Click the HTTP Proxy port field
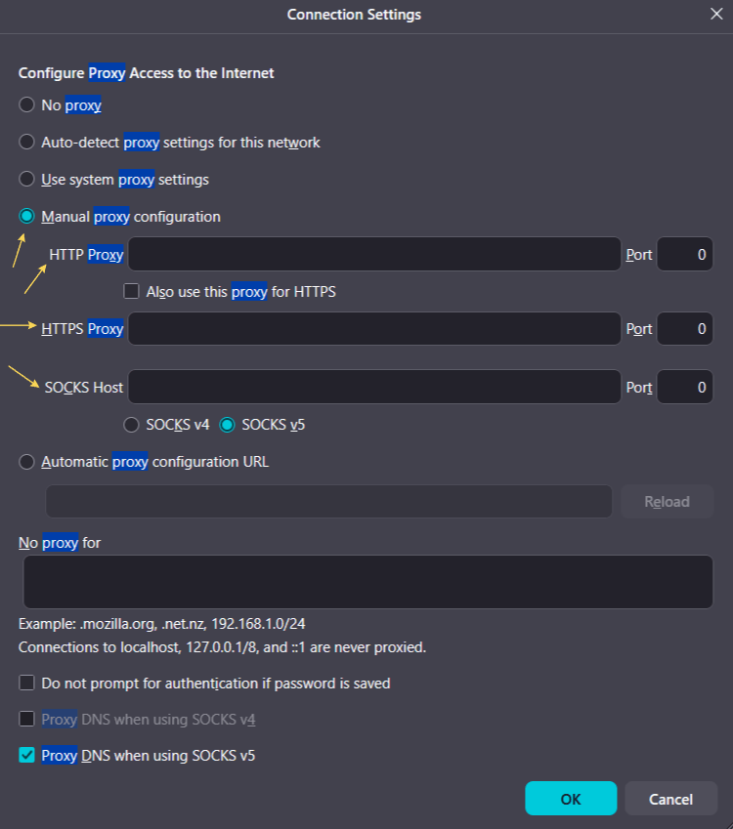This screenshot has width=733, height=829. coord(684,254)
